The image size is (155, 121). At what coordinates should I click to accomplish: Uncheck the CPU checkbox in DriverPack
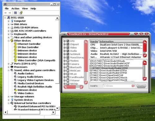[x=68, y=41]
